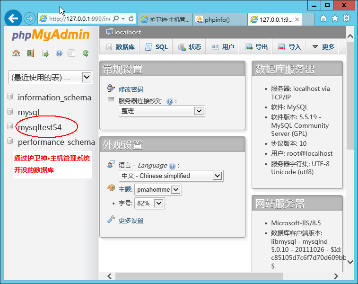Refresh the page using address bar reload icon

click(x=131, y=18)
